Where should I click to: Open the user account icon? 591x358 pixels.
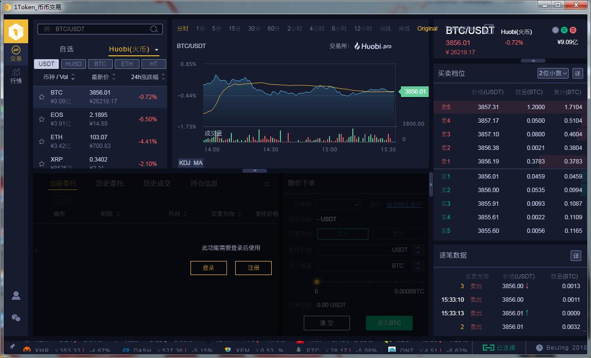tap(16, 295)
